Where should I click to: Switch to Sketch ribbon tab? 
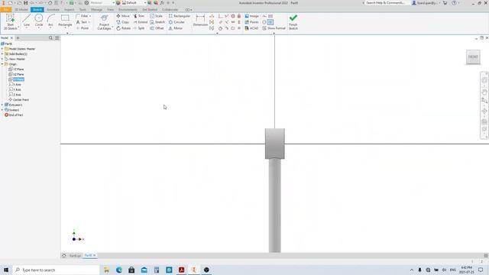(x=37, y=10)
